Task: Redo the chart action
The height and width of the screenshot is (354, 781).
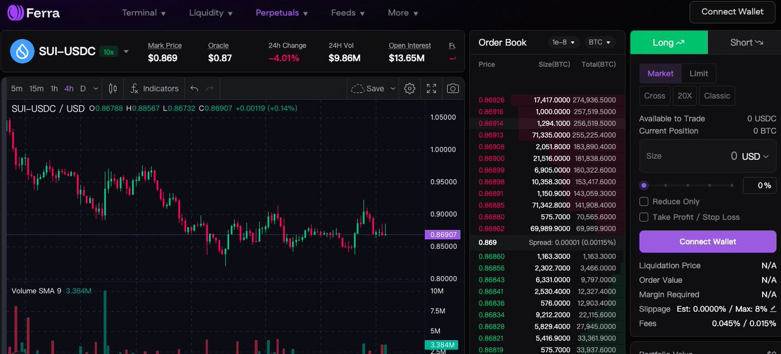Action: [210, 88]
